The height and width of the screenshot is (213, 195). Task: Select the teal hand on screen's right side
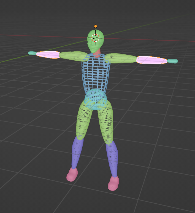[172, 61]
